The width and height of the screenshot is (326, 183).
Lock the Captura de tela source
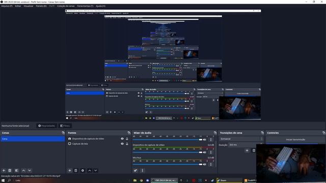click(x=127, y=143)
